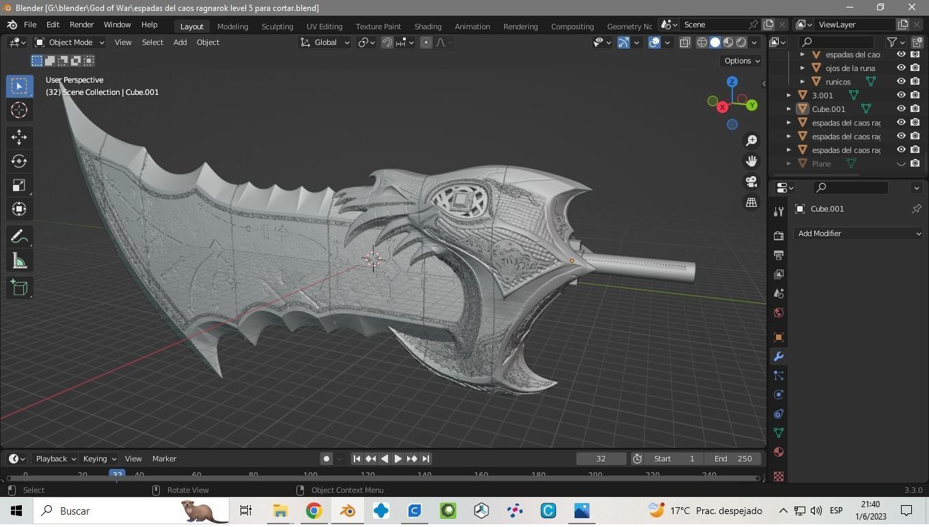Open the Object Mode dropdown
This screenshot has height=527, width=929.
[72, 42]
